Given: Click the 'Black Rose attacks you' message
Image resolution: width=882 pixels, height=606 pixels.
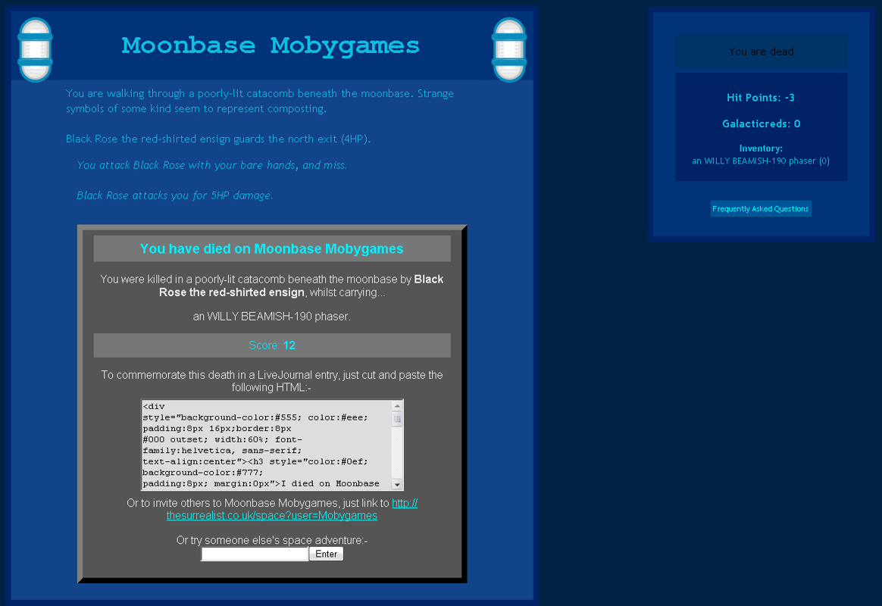Looking at the screenshot, I should [x=175, y=195].
